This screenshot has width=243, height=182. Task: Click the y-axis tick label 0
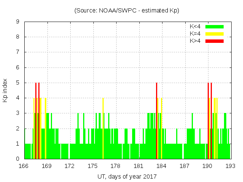[18, 159]
